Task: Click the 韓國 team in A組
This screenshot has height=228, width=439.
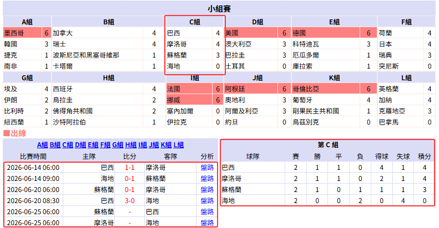Action: tap(11, 44)
